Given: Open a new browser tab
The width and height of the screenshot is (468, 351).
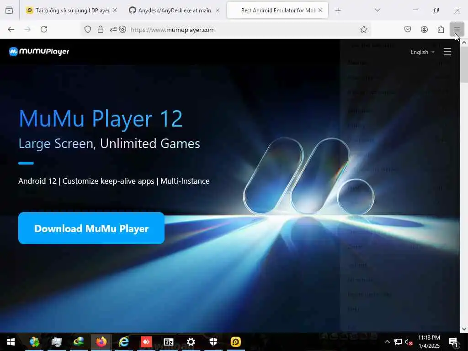Looking at the screenshot, I should [x=338, y=11].
